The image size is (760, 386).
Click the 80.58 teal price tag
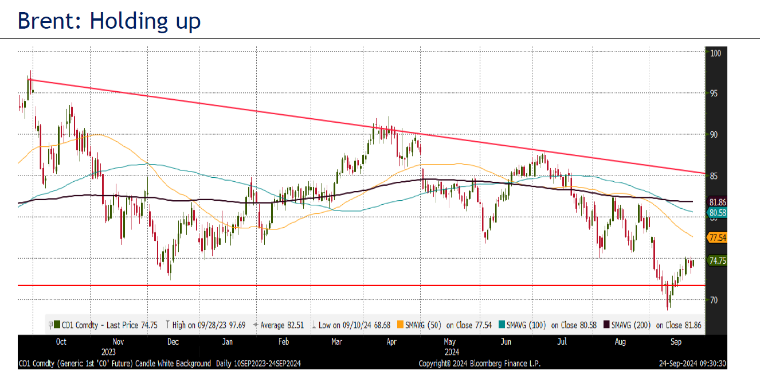[x=718, y=212]
